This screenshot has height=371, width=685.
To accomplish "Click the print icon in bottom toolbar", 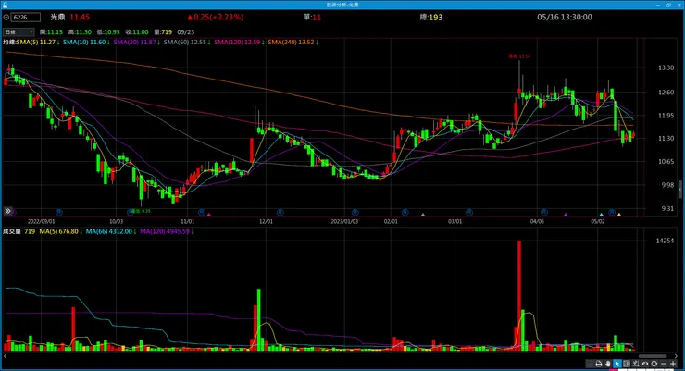I will click(599, 364).
